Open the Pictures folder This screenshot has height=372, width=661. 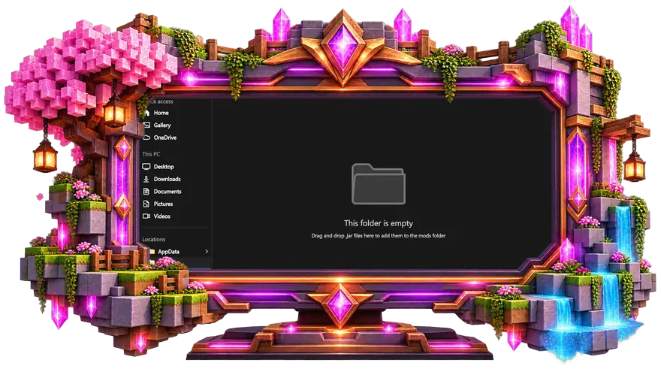tap(163, 204)
